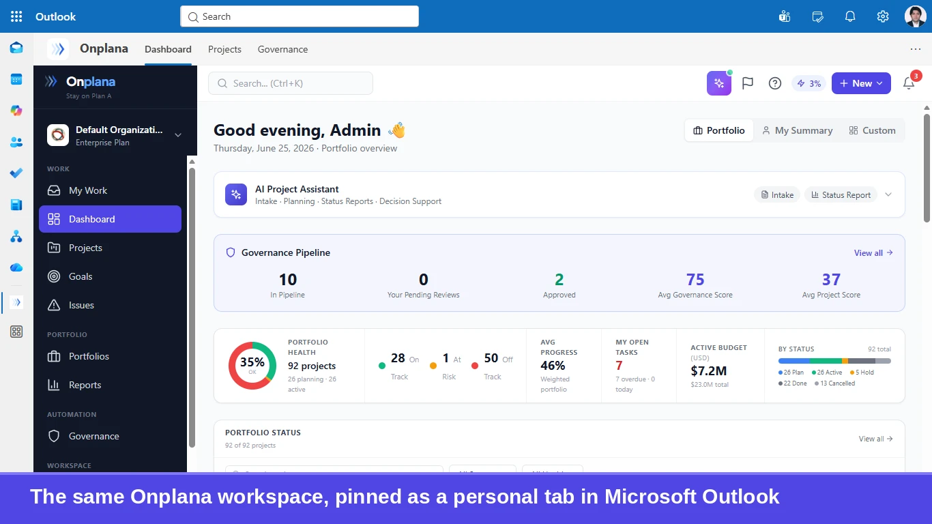Viewport: 932px width, 524px height.
Task: Open Teams icon in Outlook header
Action: click(x=785, y=16)
